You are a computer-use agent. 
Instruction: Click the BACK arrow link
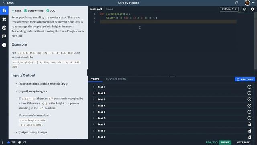8,3
